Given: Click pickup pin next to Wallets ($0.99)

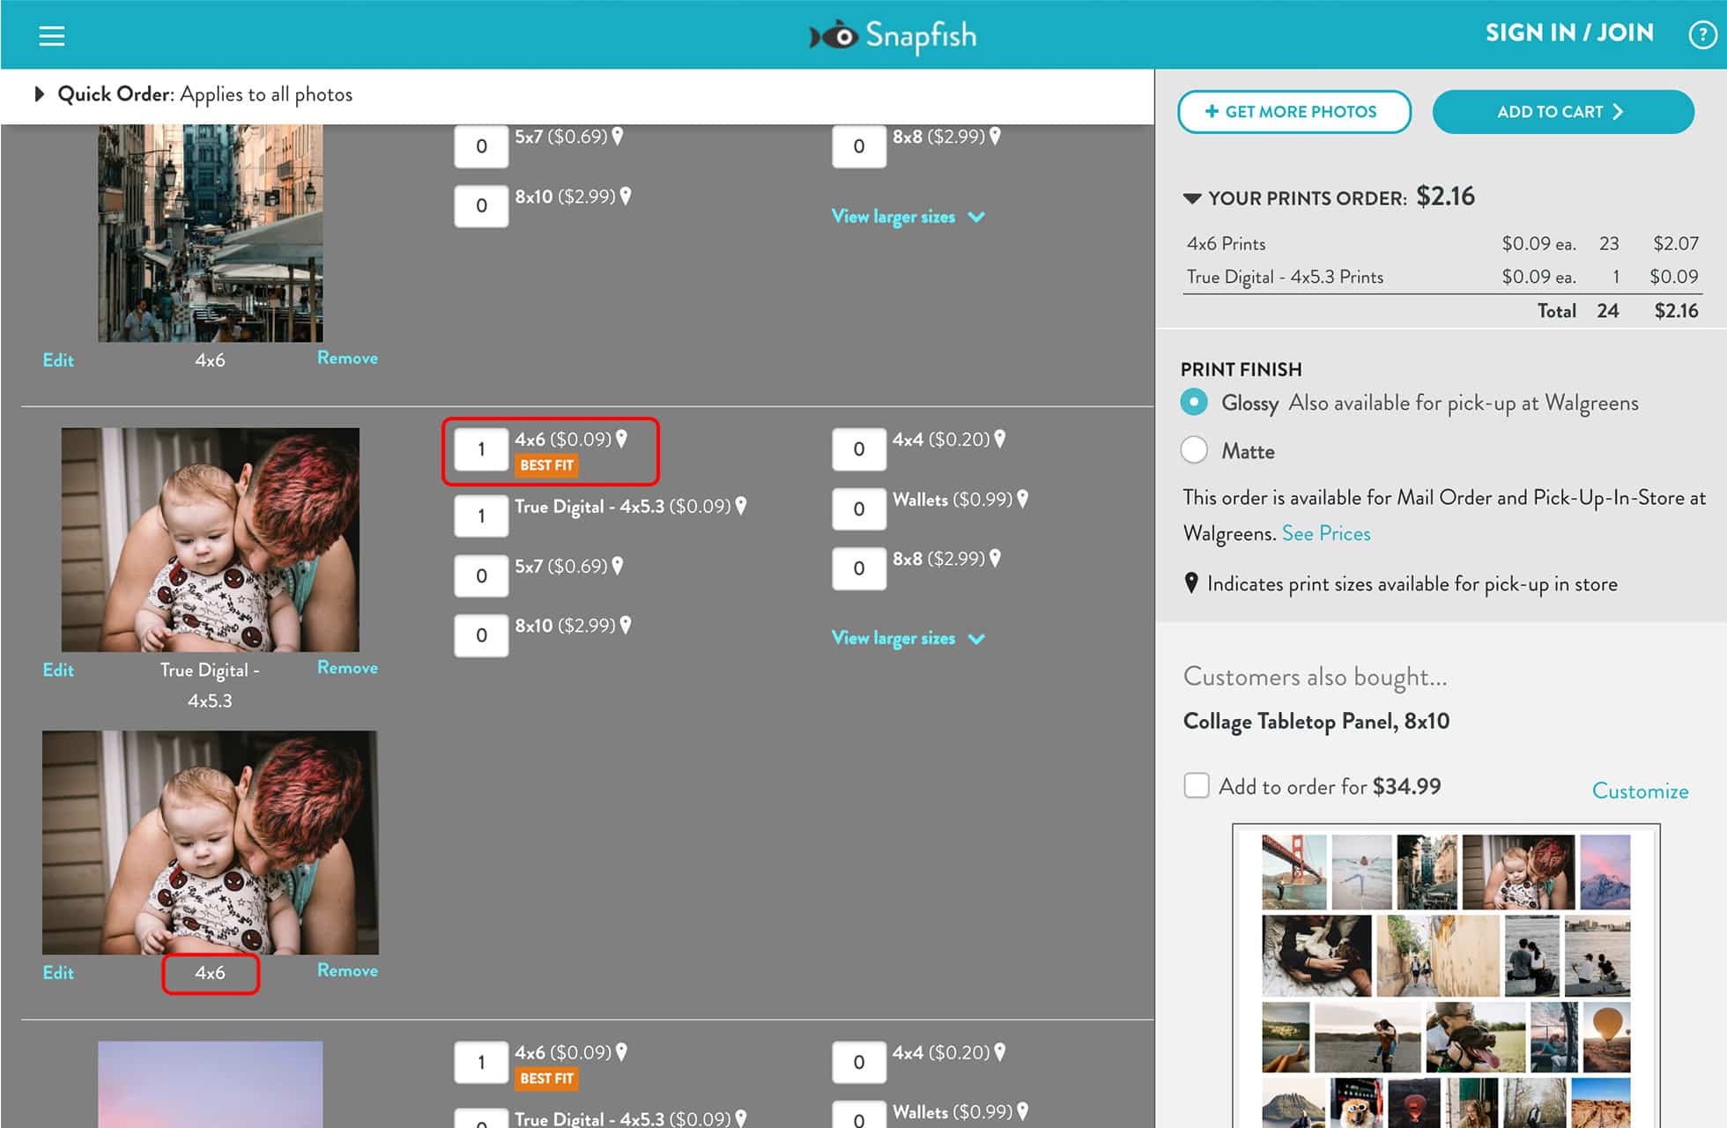Looking at the screenshot, I should click(x=1022, y=499).
